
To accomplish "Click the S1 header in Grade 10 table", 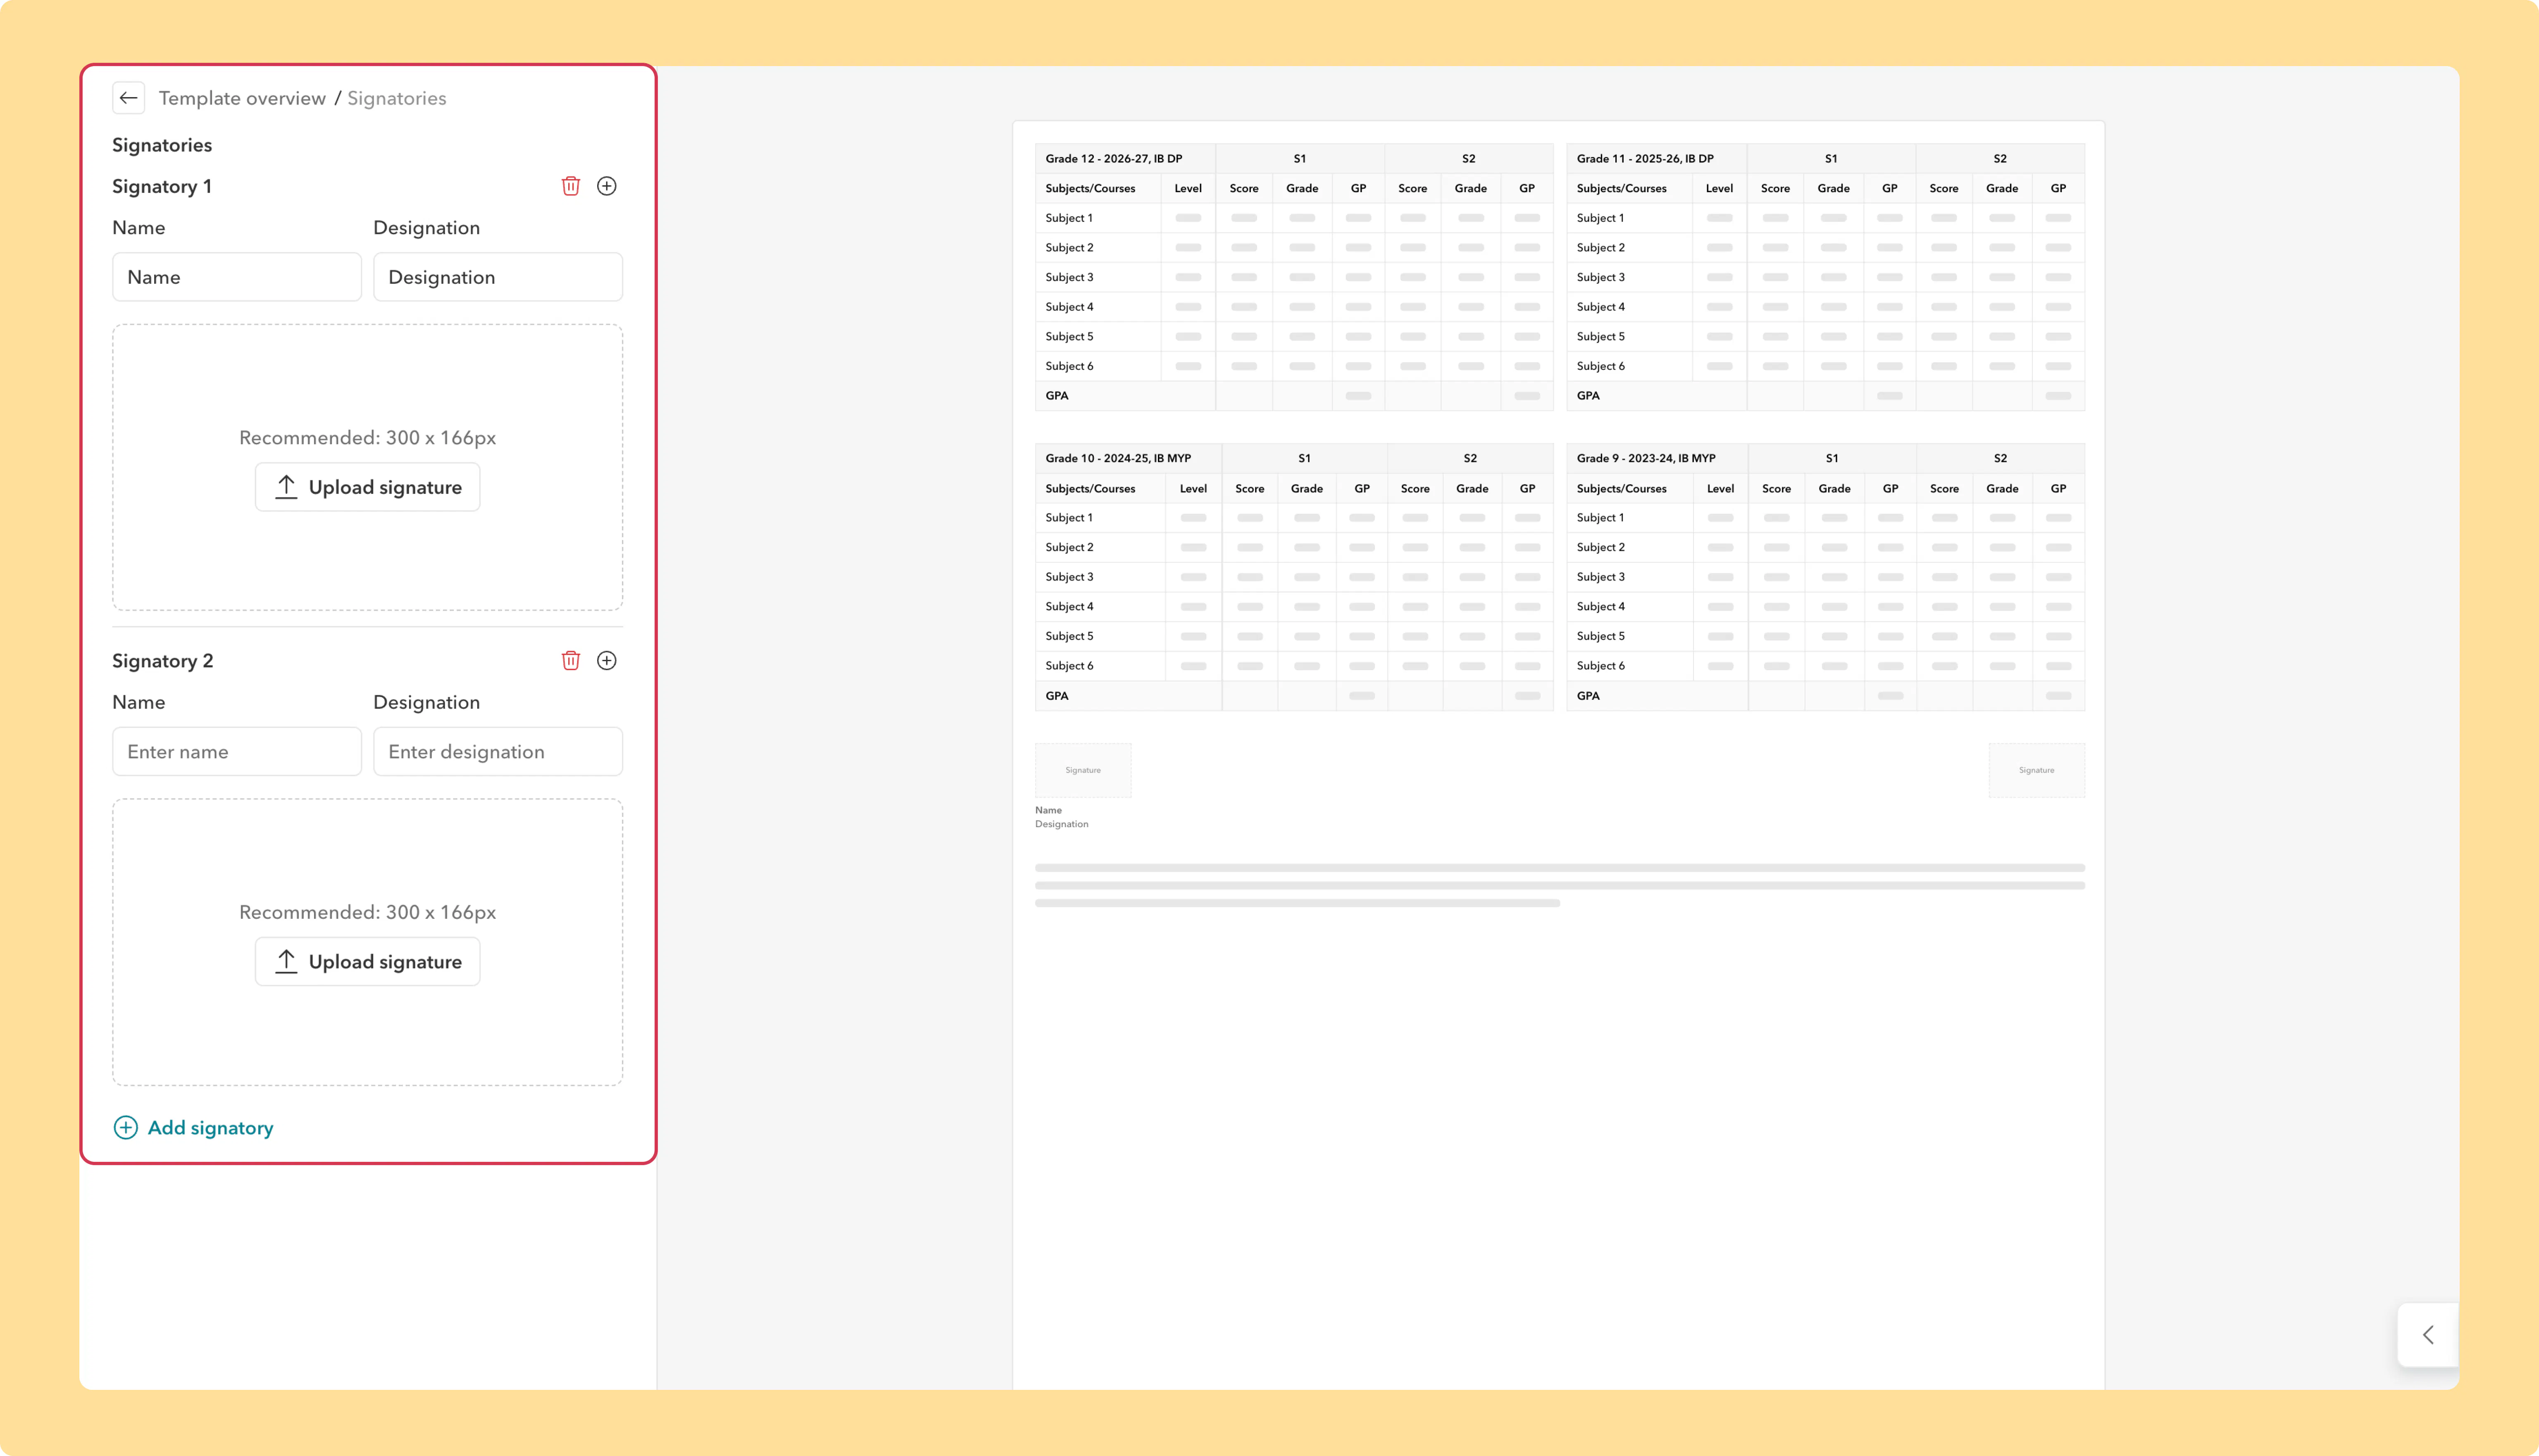I will point(1305,458).
